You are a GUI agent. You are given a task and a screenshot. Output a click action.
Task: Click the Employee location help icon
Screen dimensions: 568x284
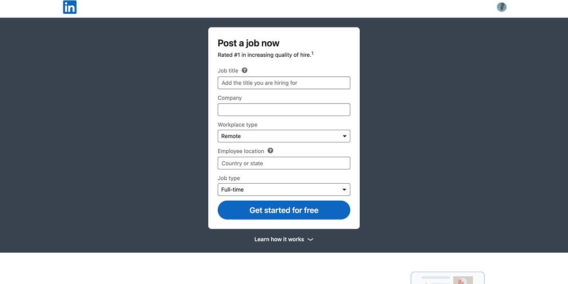pyautogui.click(x=270, y=150)
